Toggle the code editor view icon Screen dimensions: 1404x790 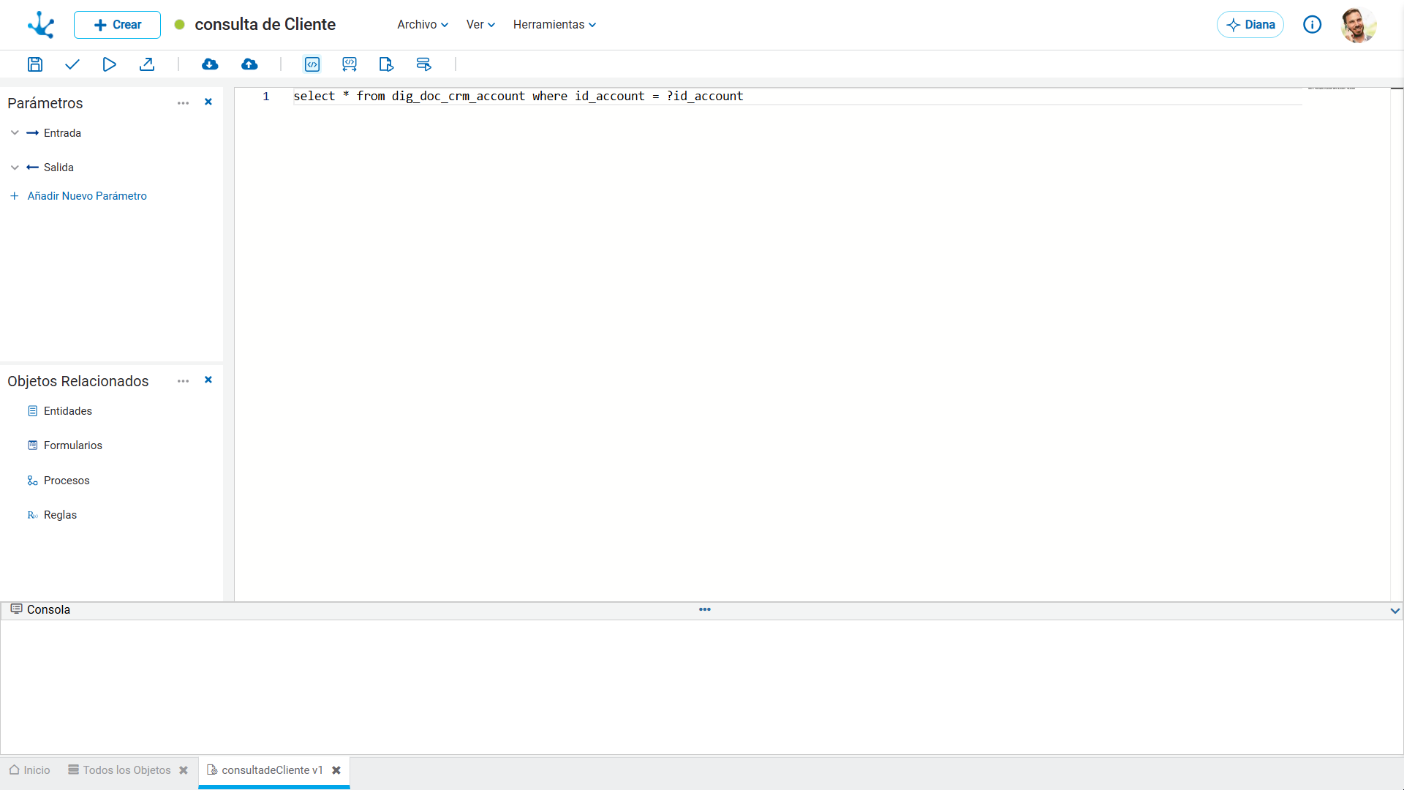(312, 64)
